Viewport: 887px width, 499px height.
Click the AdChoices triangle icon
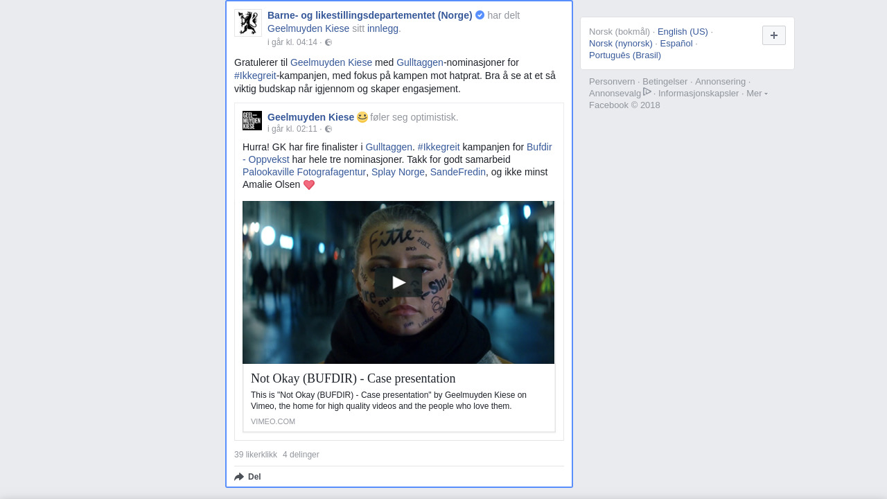point(647,92)
